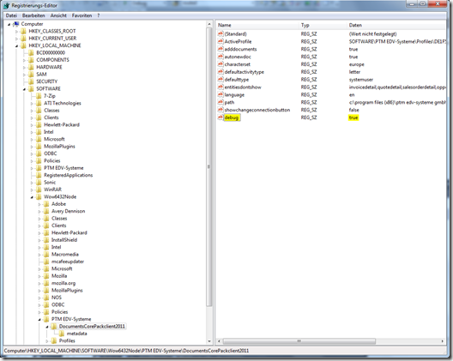This screenshot has width=453, height=361.
Task: Click the values pane scroll left arrow
Action: pos(219,341)
